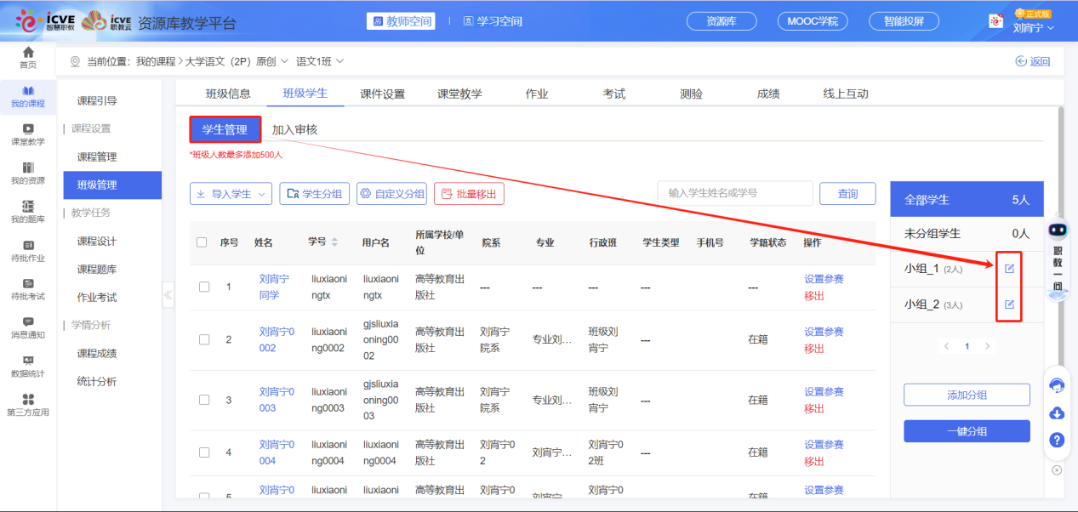Open 待批作业 sidebar icon
Viewport: 1078px width, 512px height.
pyautogui.click(x=28, y=251)
